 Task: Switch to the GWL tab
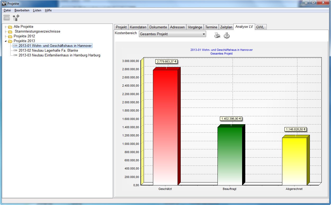click(260, 27)
